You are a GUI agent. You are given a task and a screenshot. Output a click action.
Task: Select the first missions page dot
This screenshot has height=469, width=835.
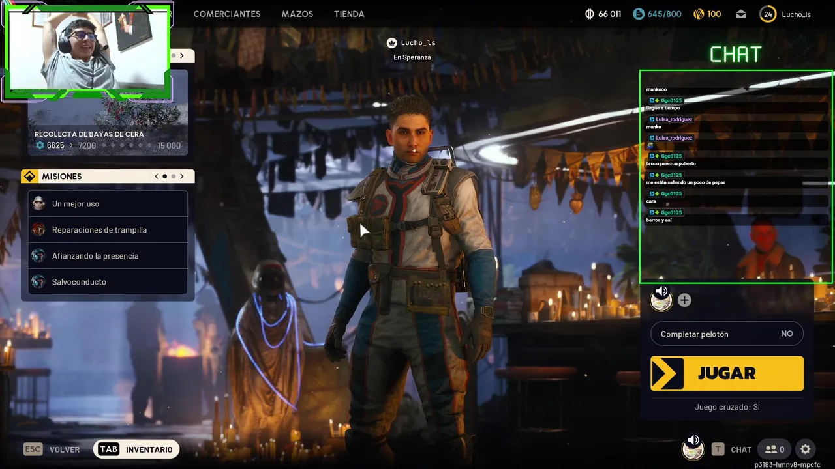coord(165,177)
